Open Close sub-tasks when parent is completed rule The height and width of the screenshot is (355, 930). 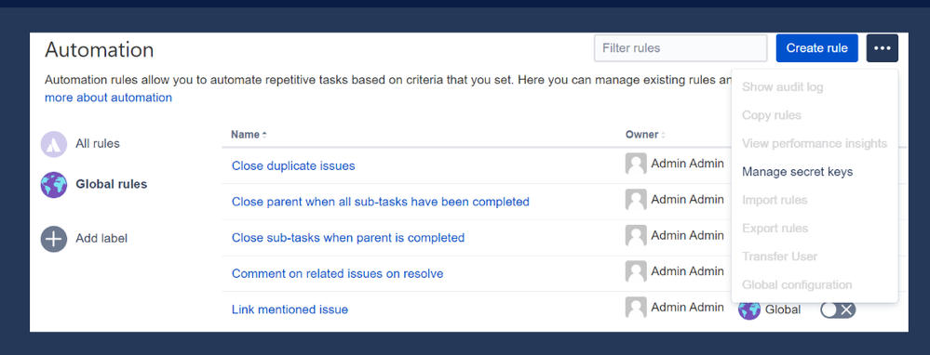[348, 238]
